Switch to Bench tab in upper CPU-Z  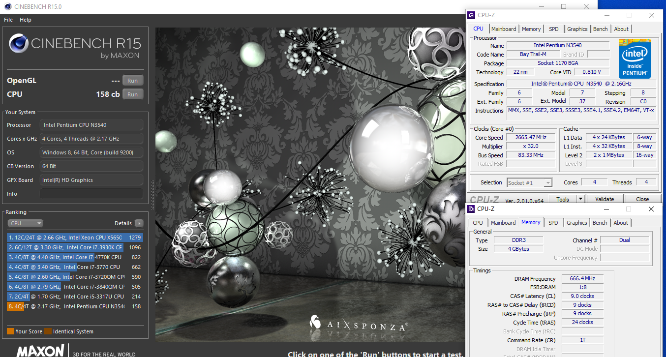600,29
